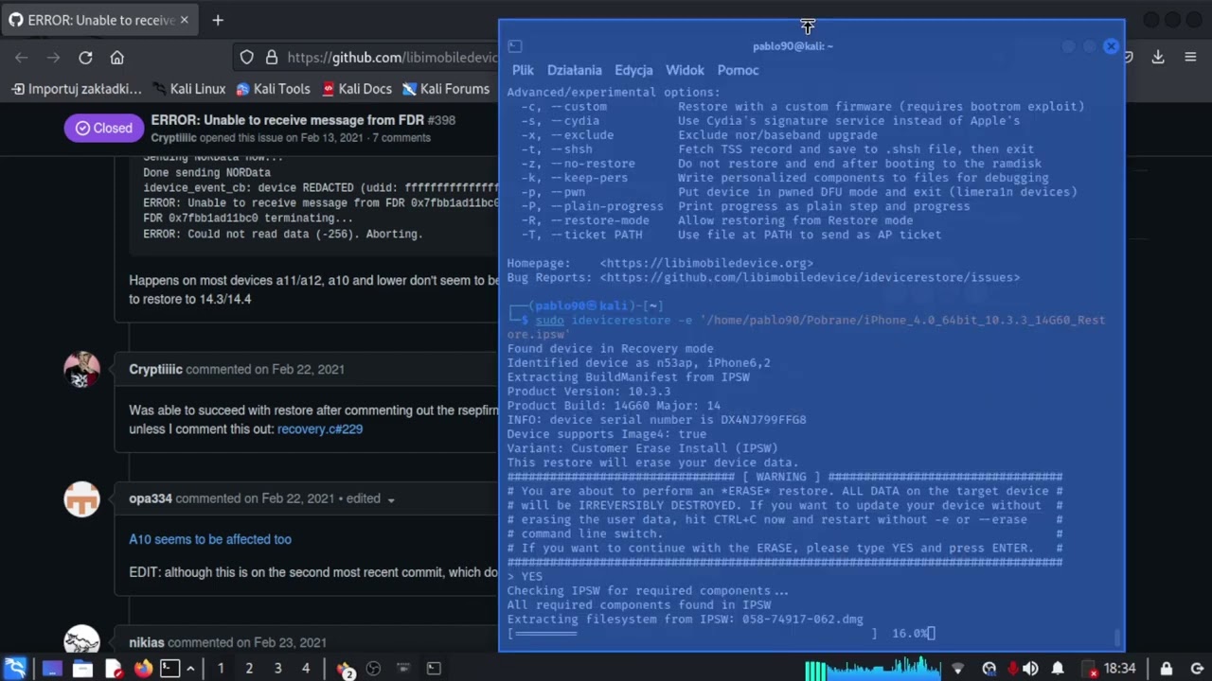This screenshot has width=1212, height=681.
Task: Switch to workspace 4
Action: pyautogui.click(x=305, y=669)
